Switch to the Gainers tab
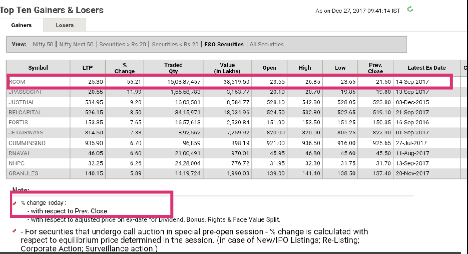Viewport: 468px width, 254px height. click(x=21, y=25)
